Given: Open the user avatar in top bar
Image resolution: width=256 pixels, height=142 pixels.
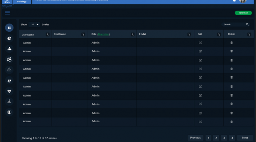Looking at the screenshot, I should click(243, 1).
